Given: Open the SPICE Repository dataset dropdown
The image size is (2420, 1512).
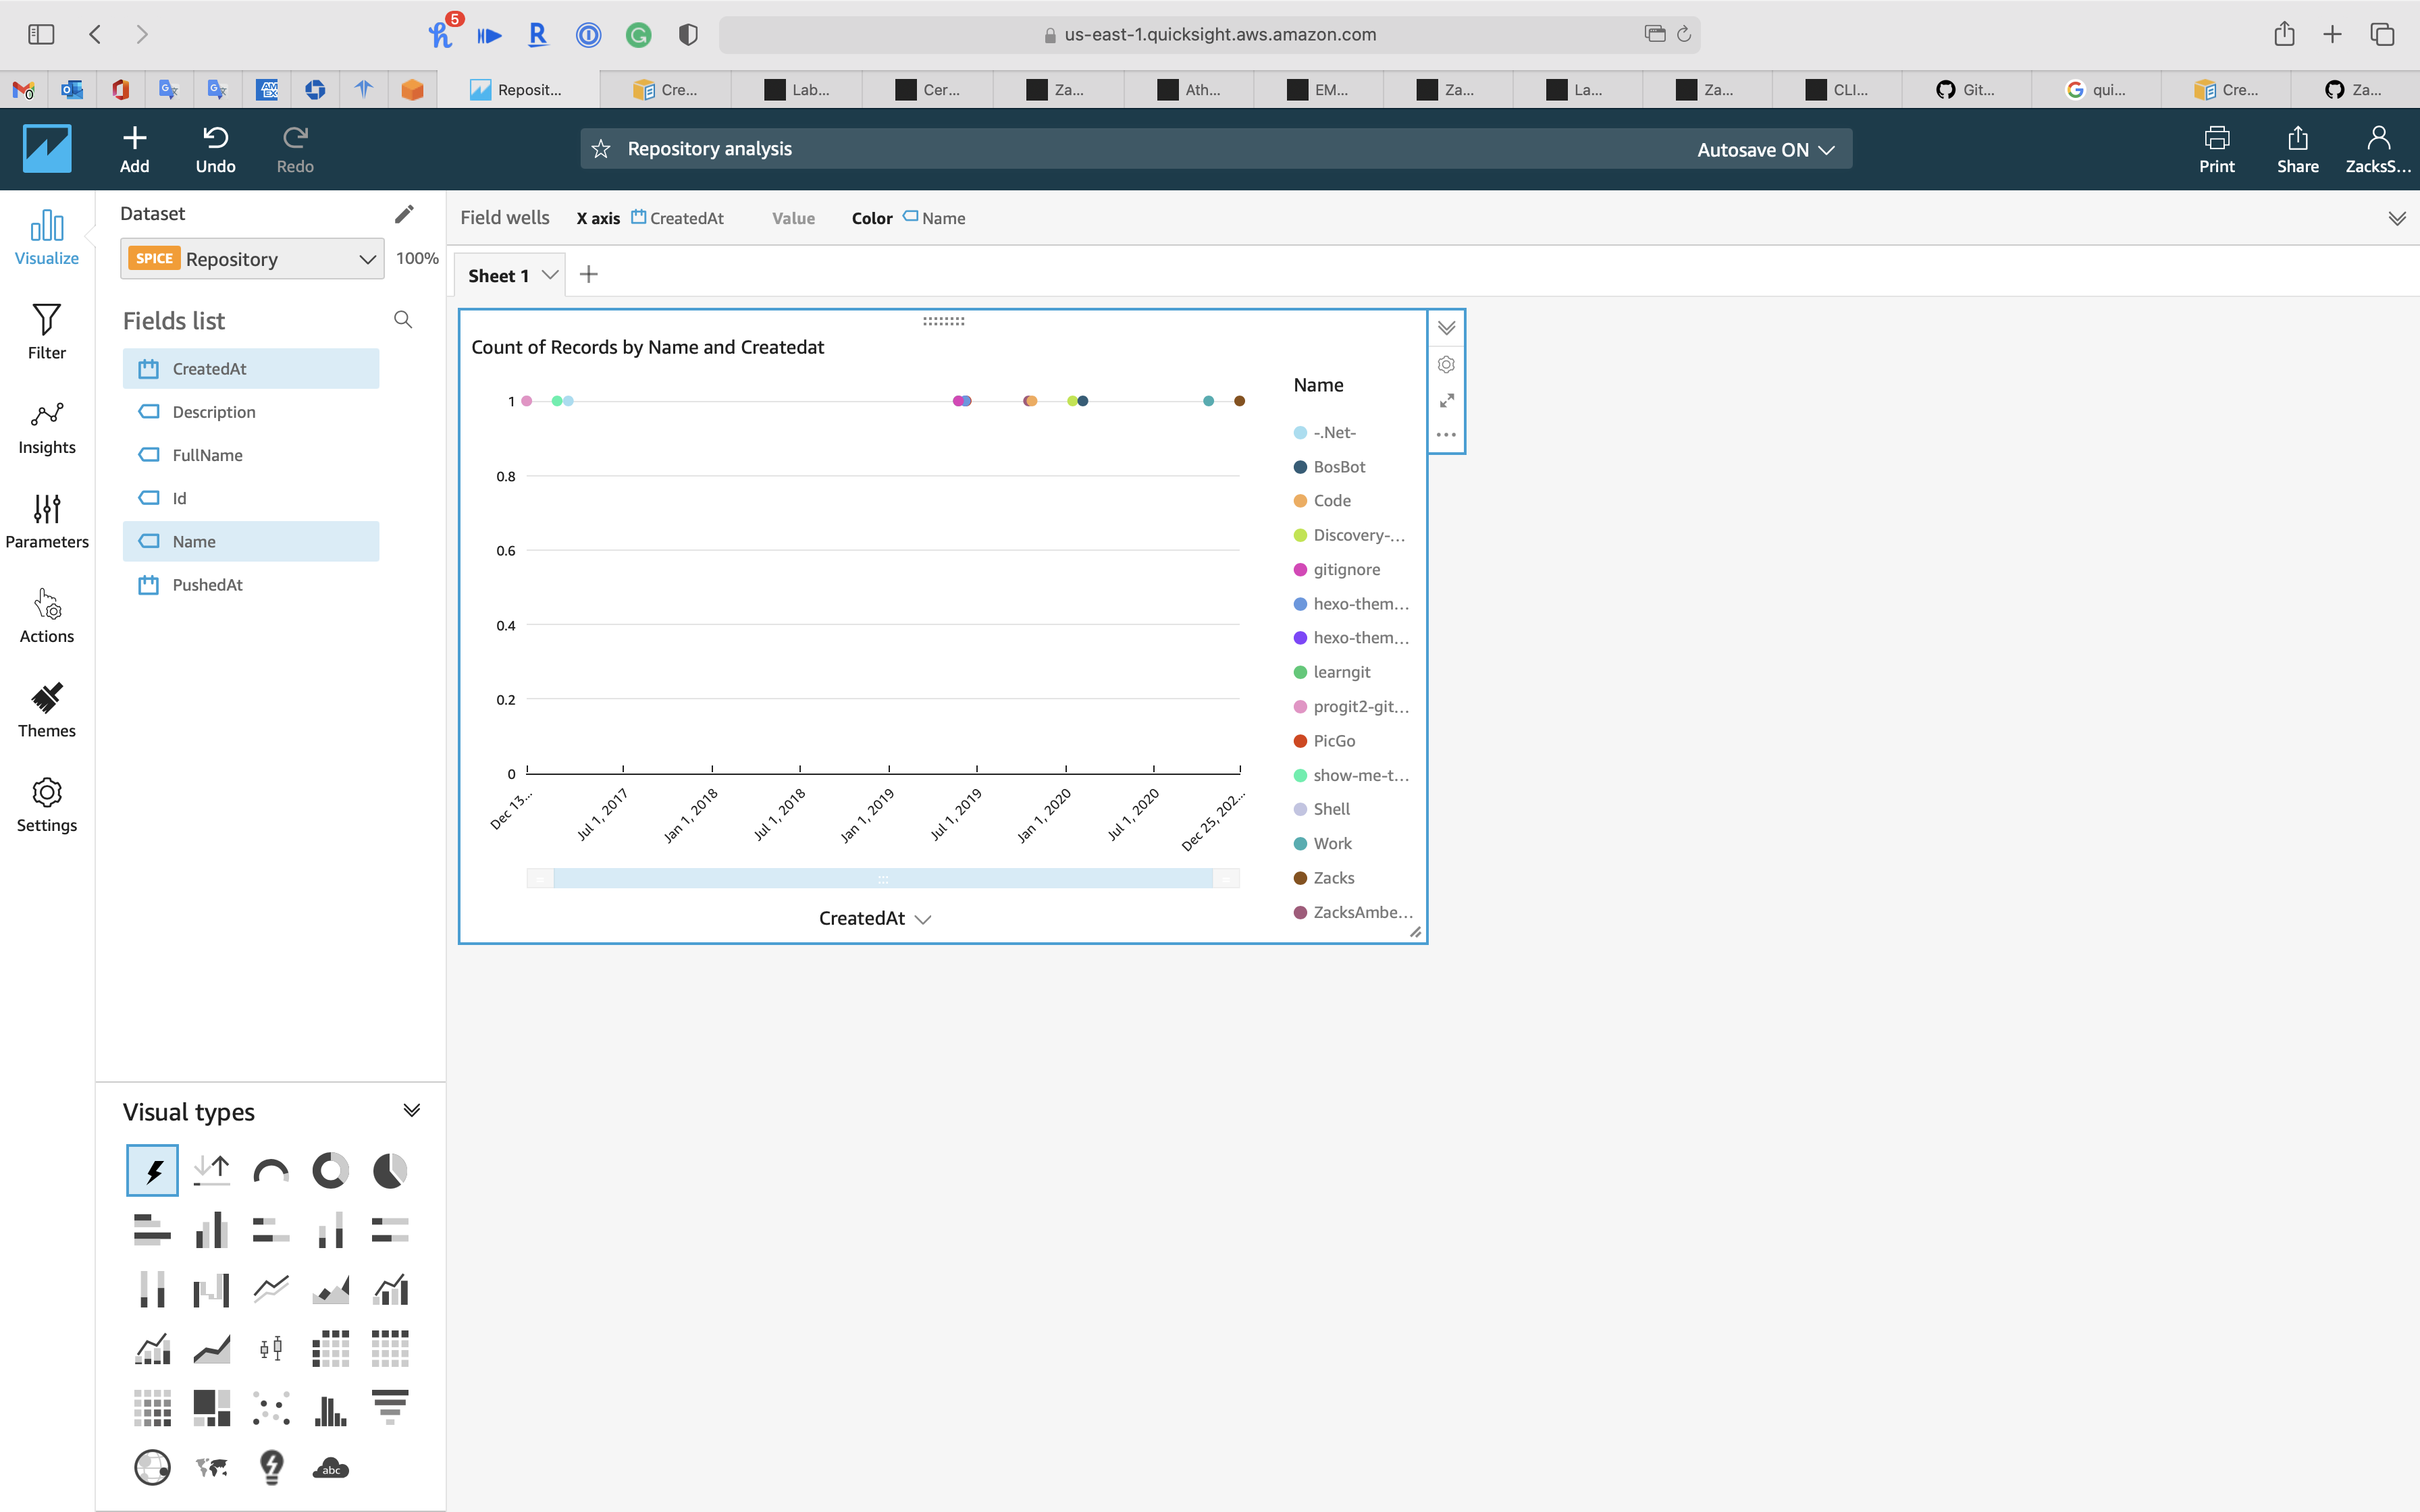Looking at the screenshot, I should [x=252, y=259].
